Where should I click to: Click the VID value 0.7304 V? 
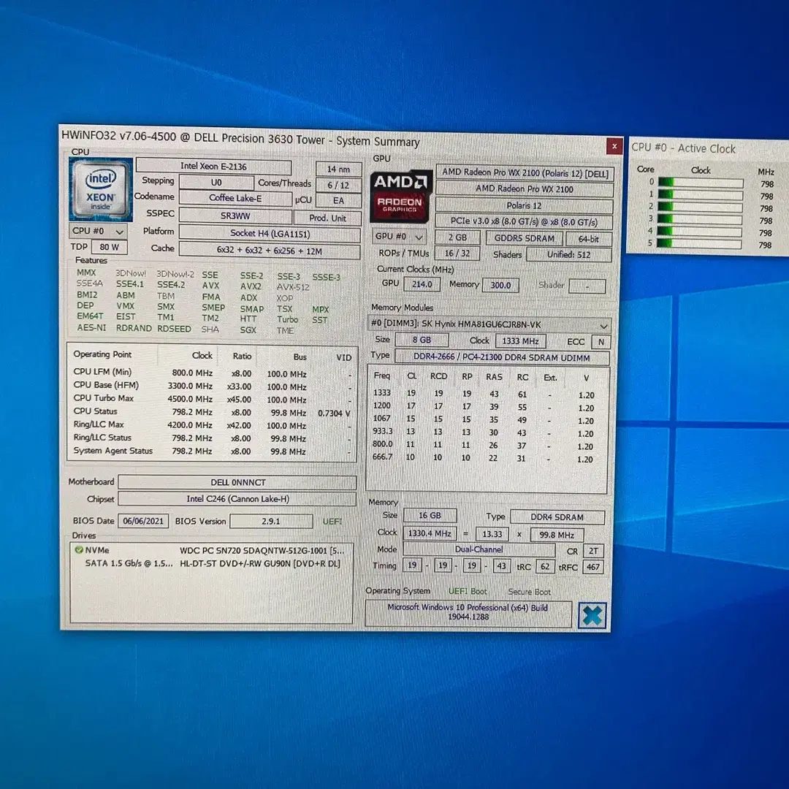coord(334,413)
